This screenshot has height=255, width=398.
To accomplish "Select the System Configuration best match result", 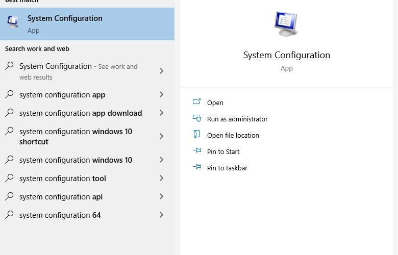I will click(x=87, y=24).
